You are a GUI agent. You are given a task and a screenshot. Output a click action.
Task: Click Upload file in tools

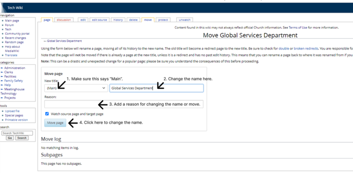pos(12,111)
